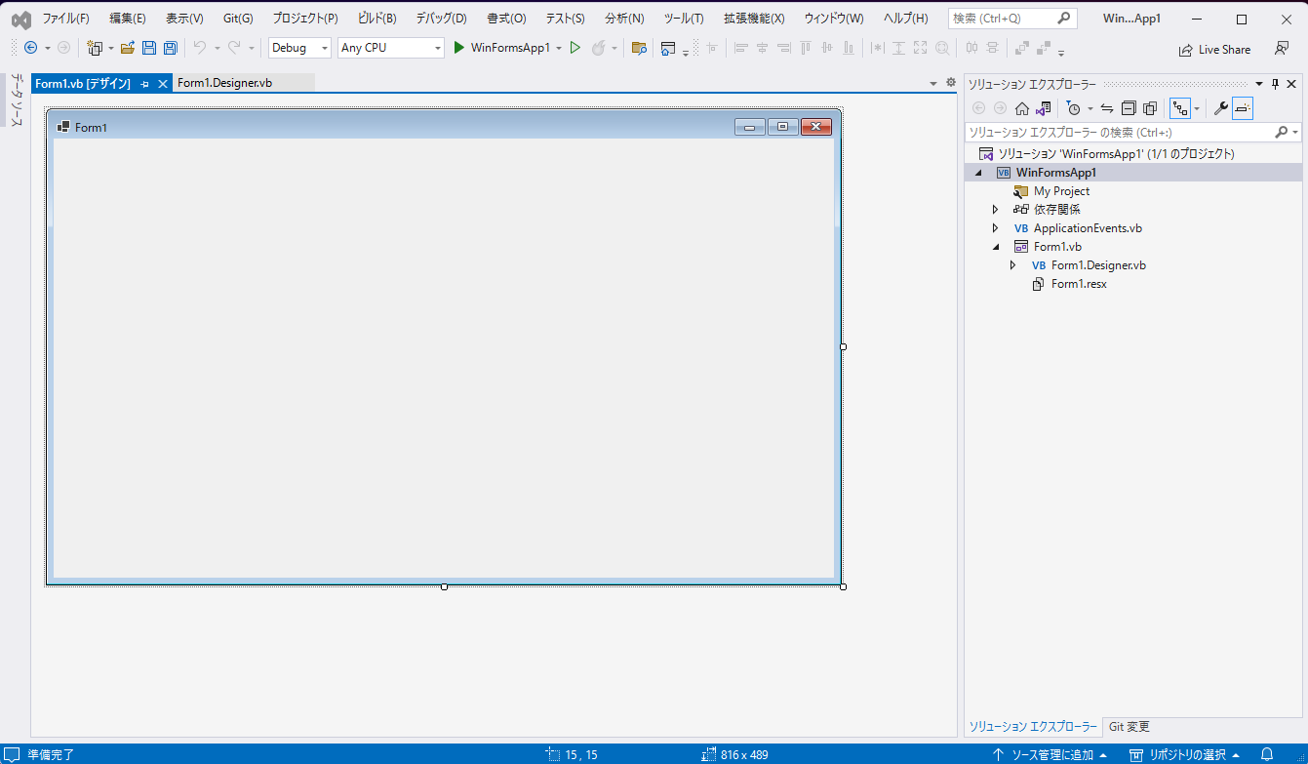
Task: Collapse the Form1.vb tree node
Action: point(996,247)
